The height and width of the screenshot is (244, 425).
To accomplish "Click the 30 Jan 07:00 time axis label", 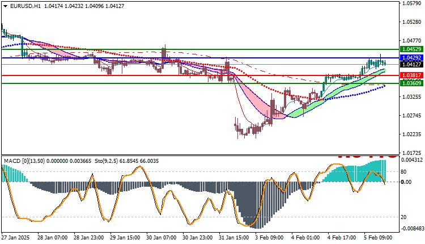I will (161, 238).
